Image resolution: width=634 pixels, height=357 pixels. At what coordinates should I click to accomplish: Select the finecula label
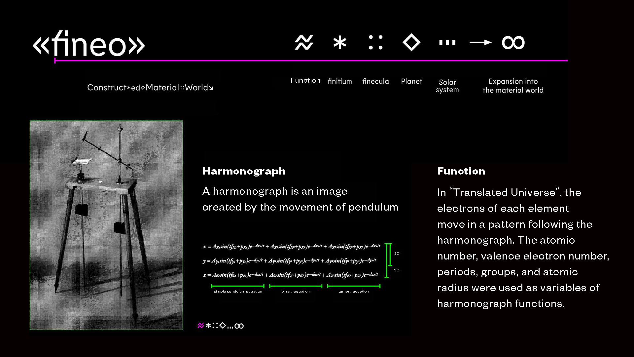coord(375,81)
